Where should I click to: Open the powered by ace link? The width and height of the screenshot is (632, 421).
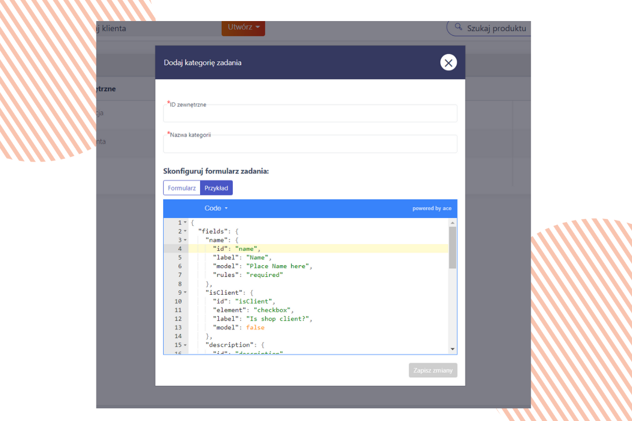pyautogui.click(x=432, y=208)
